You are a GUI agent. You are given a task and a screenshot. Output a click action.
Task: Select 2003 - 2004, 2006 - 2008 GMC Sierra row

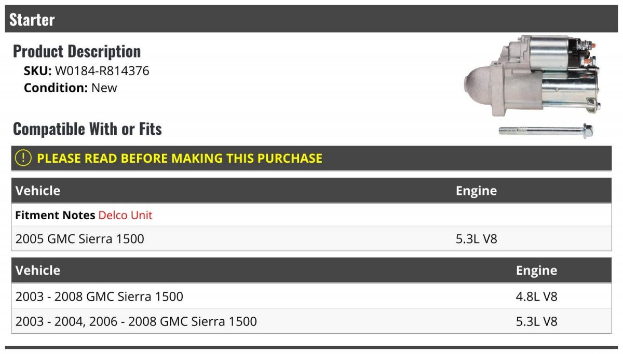click(311, 321)
